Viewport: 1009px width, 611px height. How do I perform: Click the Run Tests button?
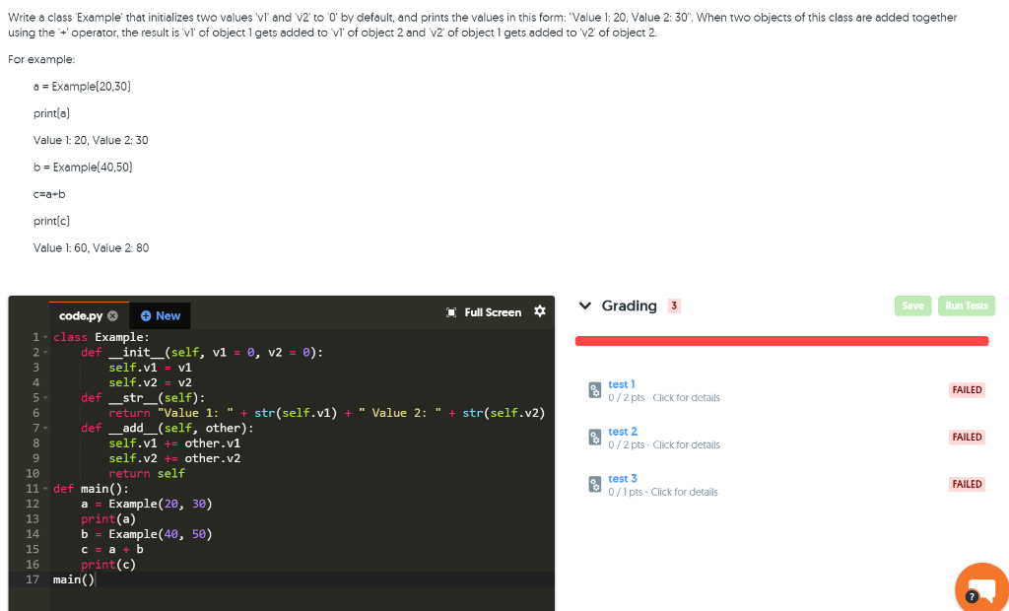tap(966, 305)
